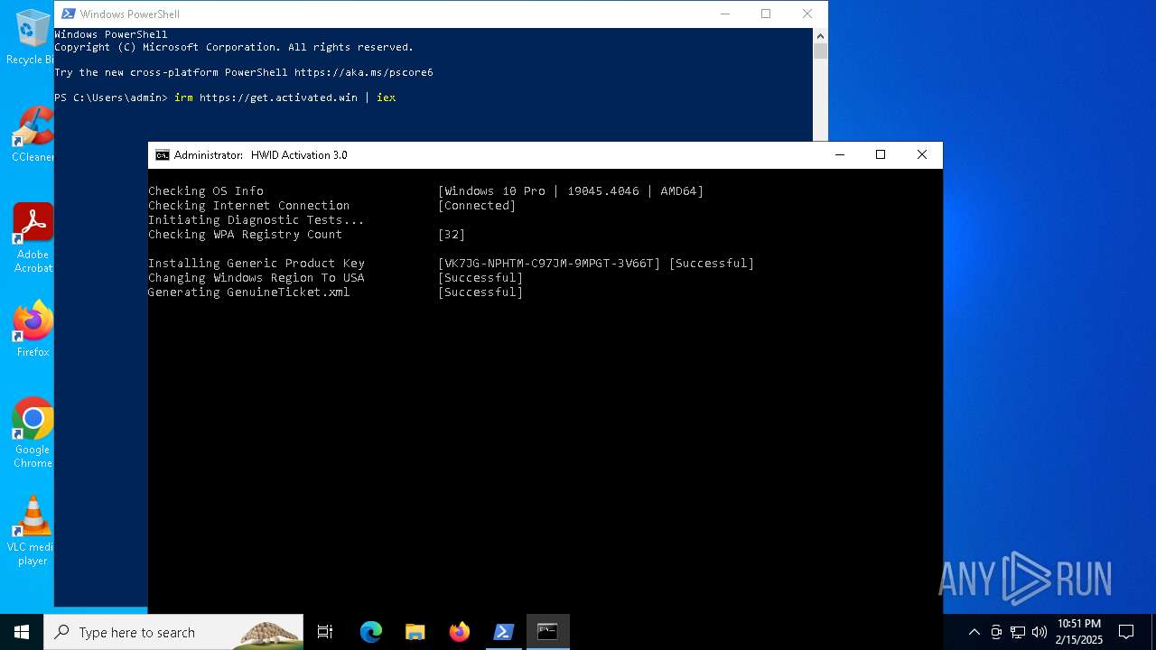Launch Microsoft Edge from the taskbar

pyautogui.click(x=371, y=632)
